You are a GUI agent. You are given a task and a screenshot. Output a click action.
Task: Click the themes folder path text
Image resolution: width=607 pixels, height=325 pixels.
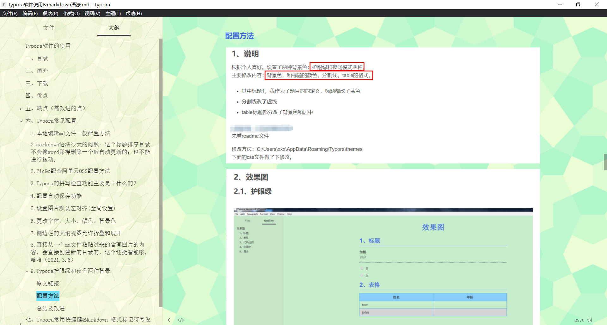pos(310,149)
